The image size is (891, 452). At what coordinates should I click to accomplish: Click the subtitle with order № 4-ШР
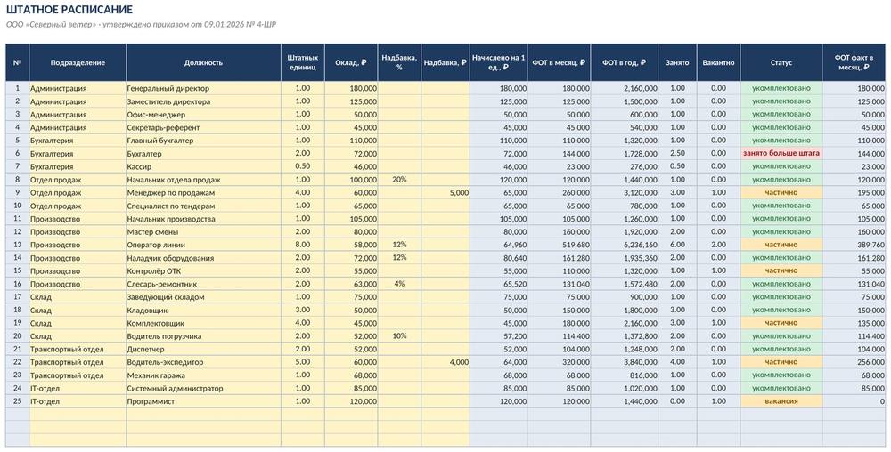click(x=141, y=25)
